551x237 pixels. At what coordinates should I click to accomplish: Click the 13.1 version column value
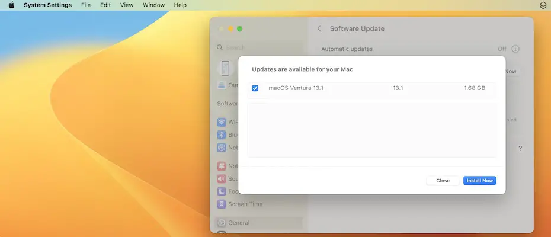coord(398,88)
